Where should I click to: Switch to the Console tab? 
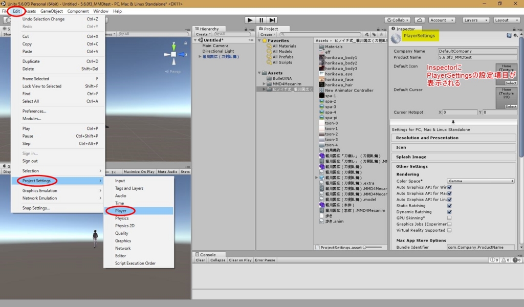[x=205, y=254]
